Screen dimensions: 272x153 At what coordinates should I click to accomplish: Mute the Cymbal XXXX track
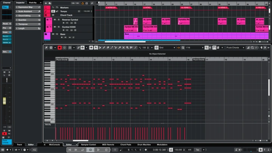55,27
